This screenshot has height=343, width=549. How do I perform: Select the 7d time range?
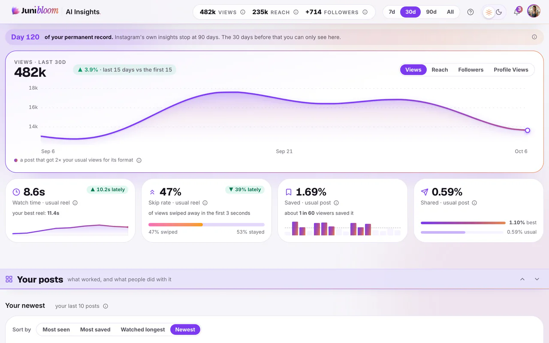click(x=392, y=12)
